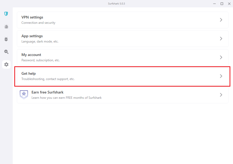Select the Get help title text

[29, 74]
